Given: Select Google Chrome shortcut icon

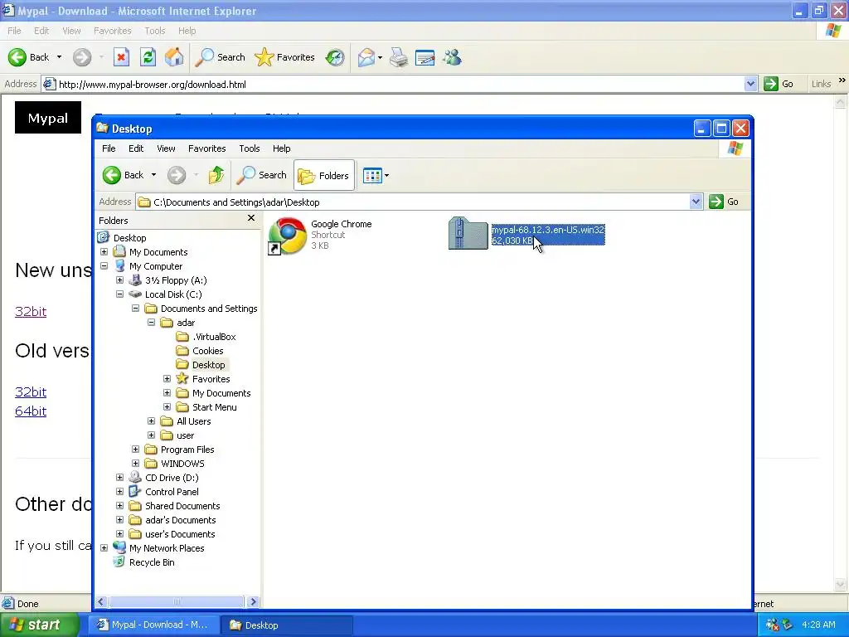Looking at the screenshot, I should click(287, 236).
